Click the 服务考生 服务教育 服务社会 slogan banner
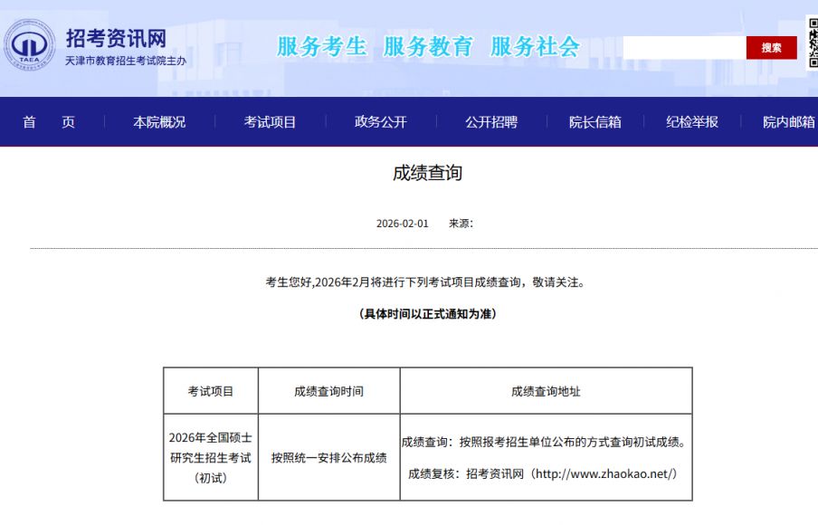 [428, 46]
